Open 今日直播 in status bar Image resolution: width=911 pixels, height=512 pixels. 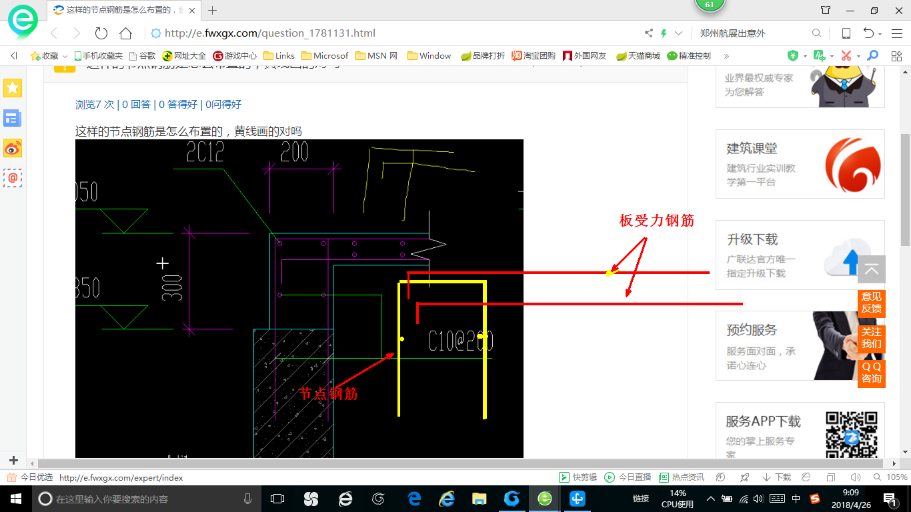pos(628,477)
